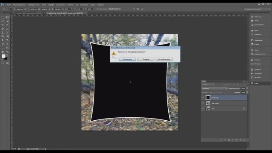The width and height of the screenshot is (272, 153).
Task: Select the Rectangular Marquee tool
Action: pyautogui.click(x=3, y=17)
